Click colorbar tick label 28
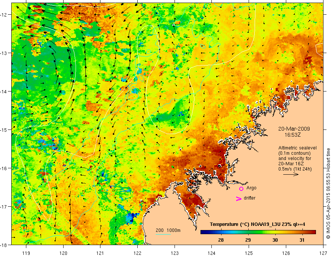This screenshot has height=256, width=331. pos(221,240)
